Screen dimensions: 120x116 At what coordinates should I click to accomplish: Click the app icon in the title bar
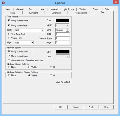(4, 3)
